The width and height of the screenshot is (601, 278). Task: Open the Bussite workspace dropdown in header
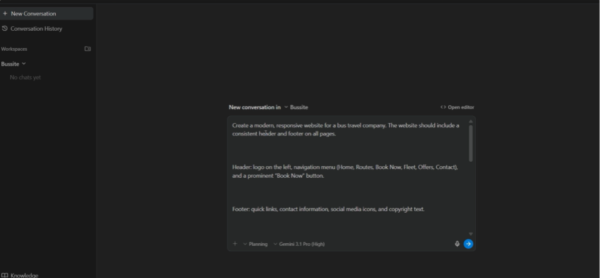click(x=297, y=107)
